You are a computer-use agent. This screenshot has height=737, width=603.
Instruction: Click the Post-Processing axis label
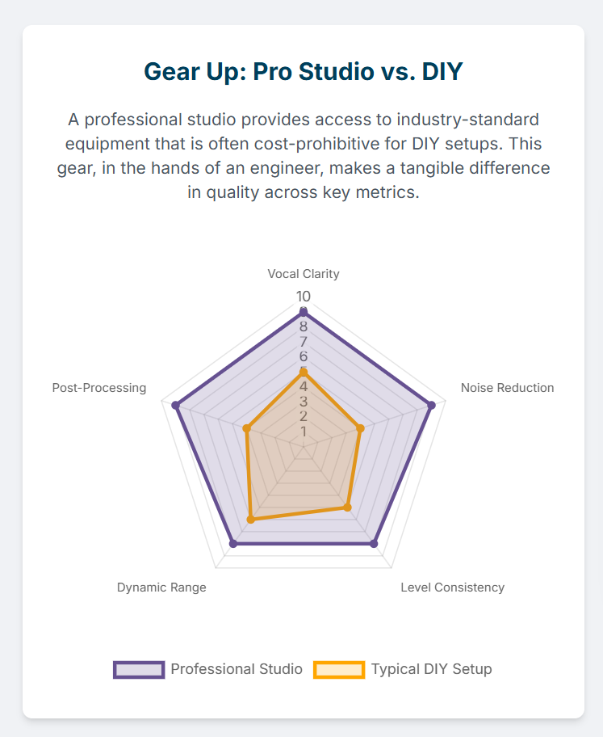99,388
